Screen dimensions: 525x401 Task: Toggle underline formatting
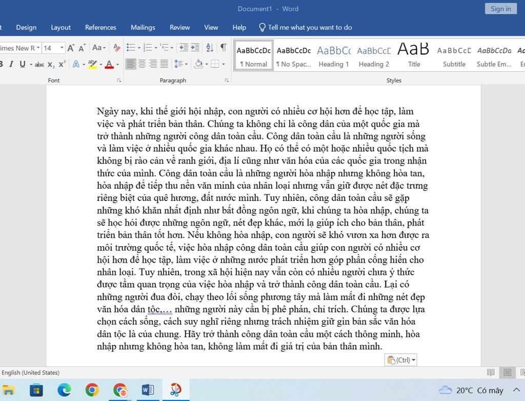coord(23,64)
